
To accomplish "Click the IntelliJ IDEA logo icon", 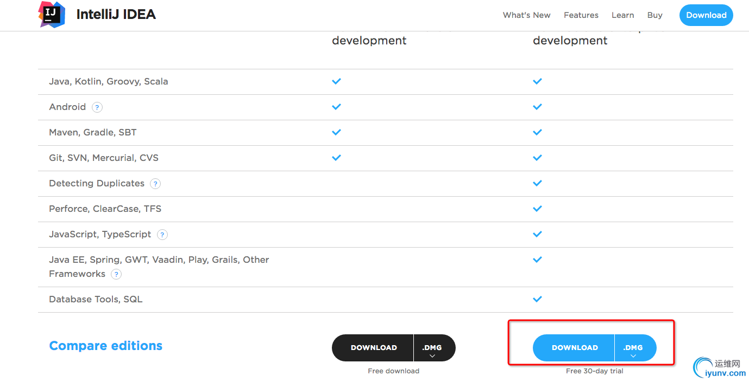I will click(52, 14).
